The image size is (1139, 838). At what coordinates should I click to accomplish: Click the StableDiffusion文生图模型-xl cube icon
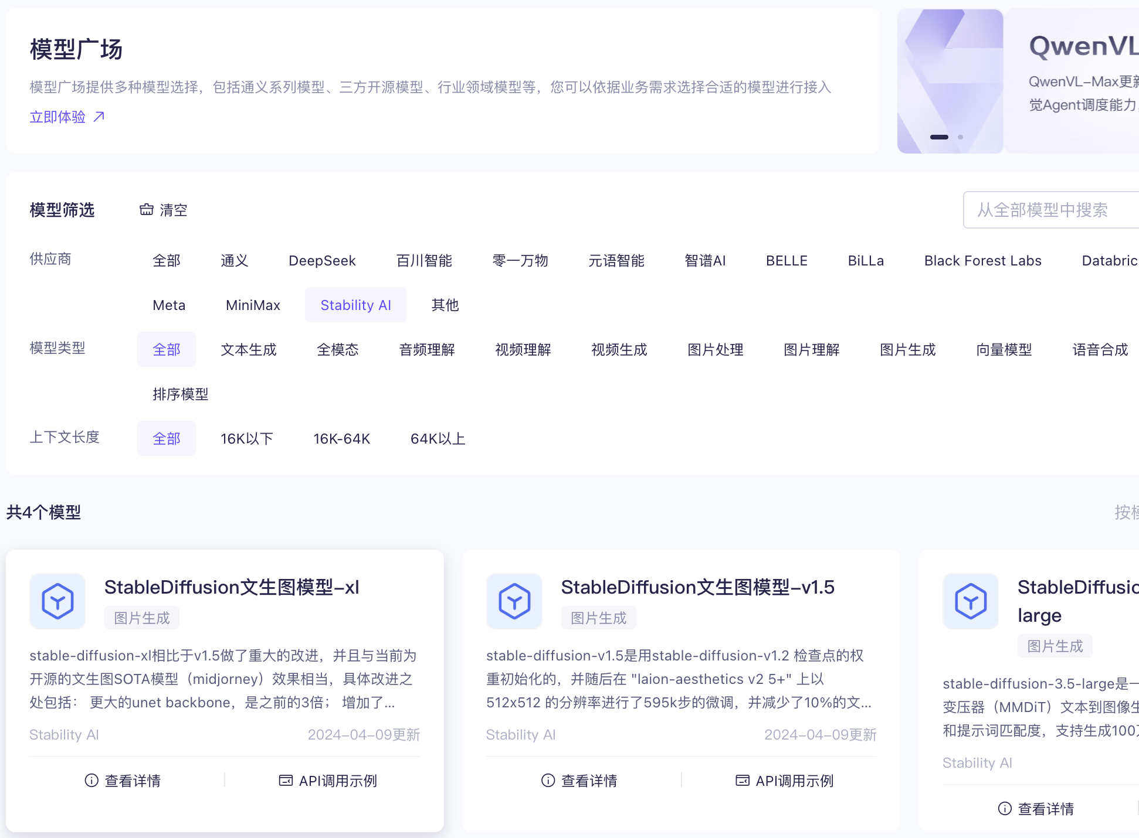pos(57,601)
